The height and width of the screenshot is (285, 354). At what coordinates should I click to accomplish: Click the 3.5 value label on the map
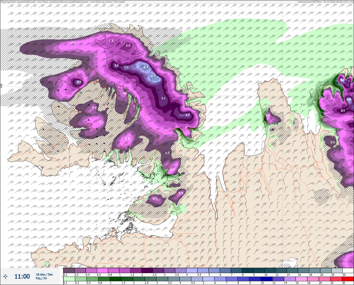79,82
